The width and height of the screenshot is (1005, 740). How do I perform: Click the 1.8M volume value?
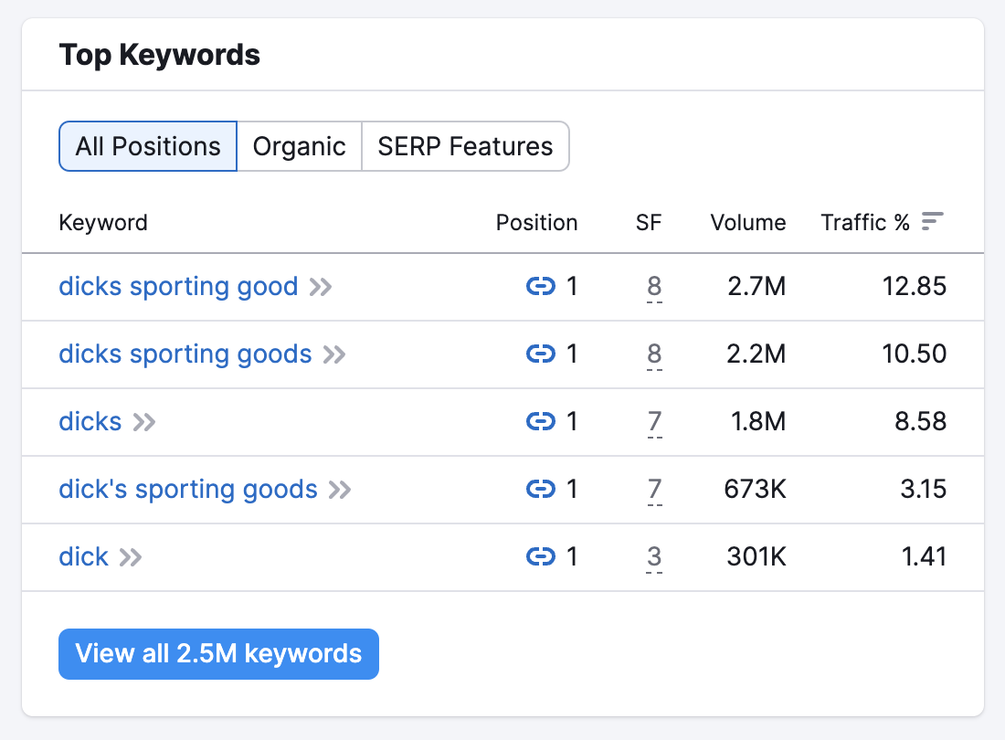coord(758,421)
